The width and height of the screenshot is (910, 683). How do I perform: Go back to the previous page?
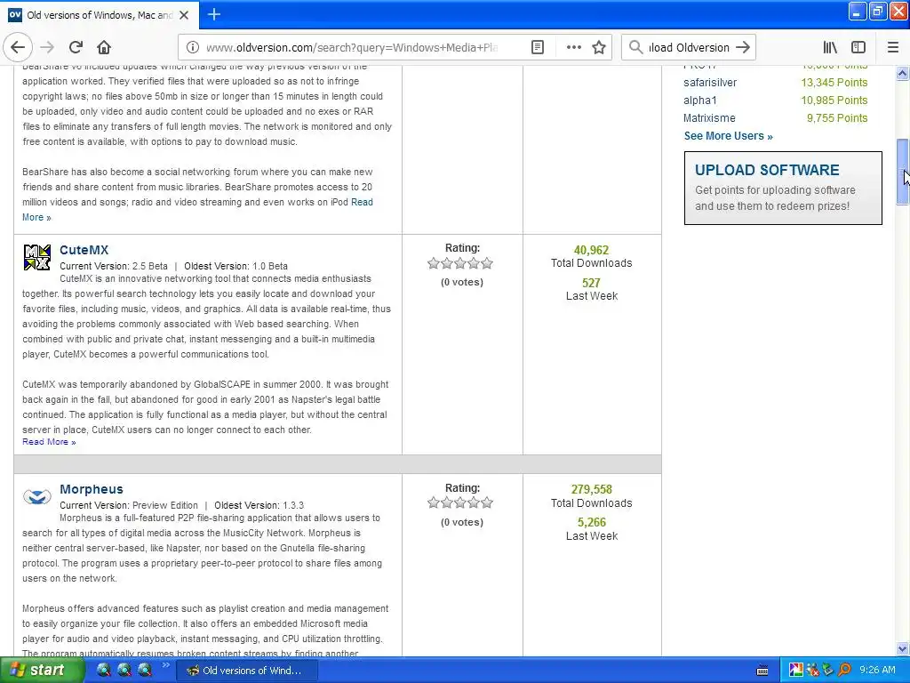18,47
